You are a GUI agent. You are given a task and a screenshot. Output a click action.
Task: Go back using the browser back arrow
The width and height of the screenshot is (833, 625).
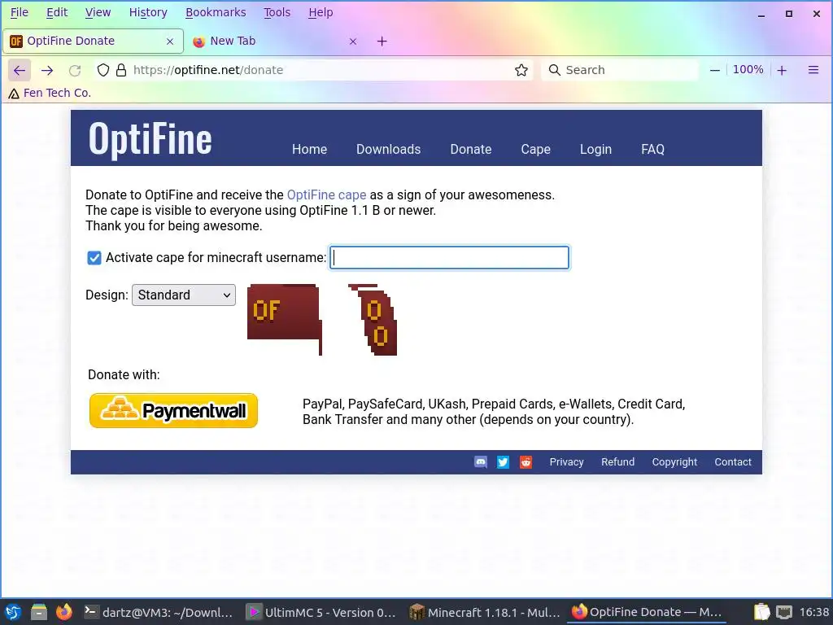click(20, 70)
